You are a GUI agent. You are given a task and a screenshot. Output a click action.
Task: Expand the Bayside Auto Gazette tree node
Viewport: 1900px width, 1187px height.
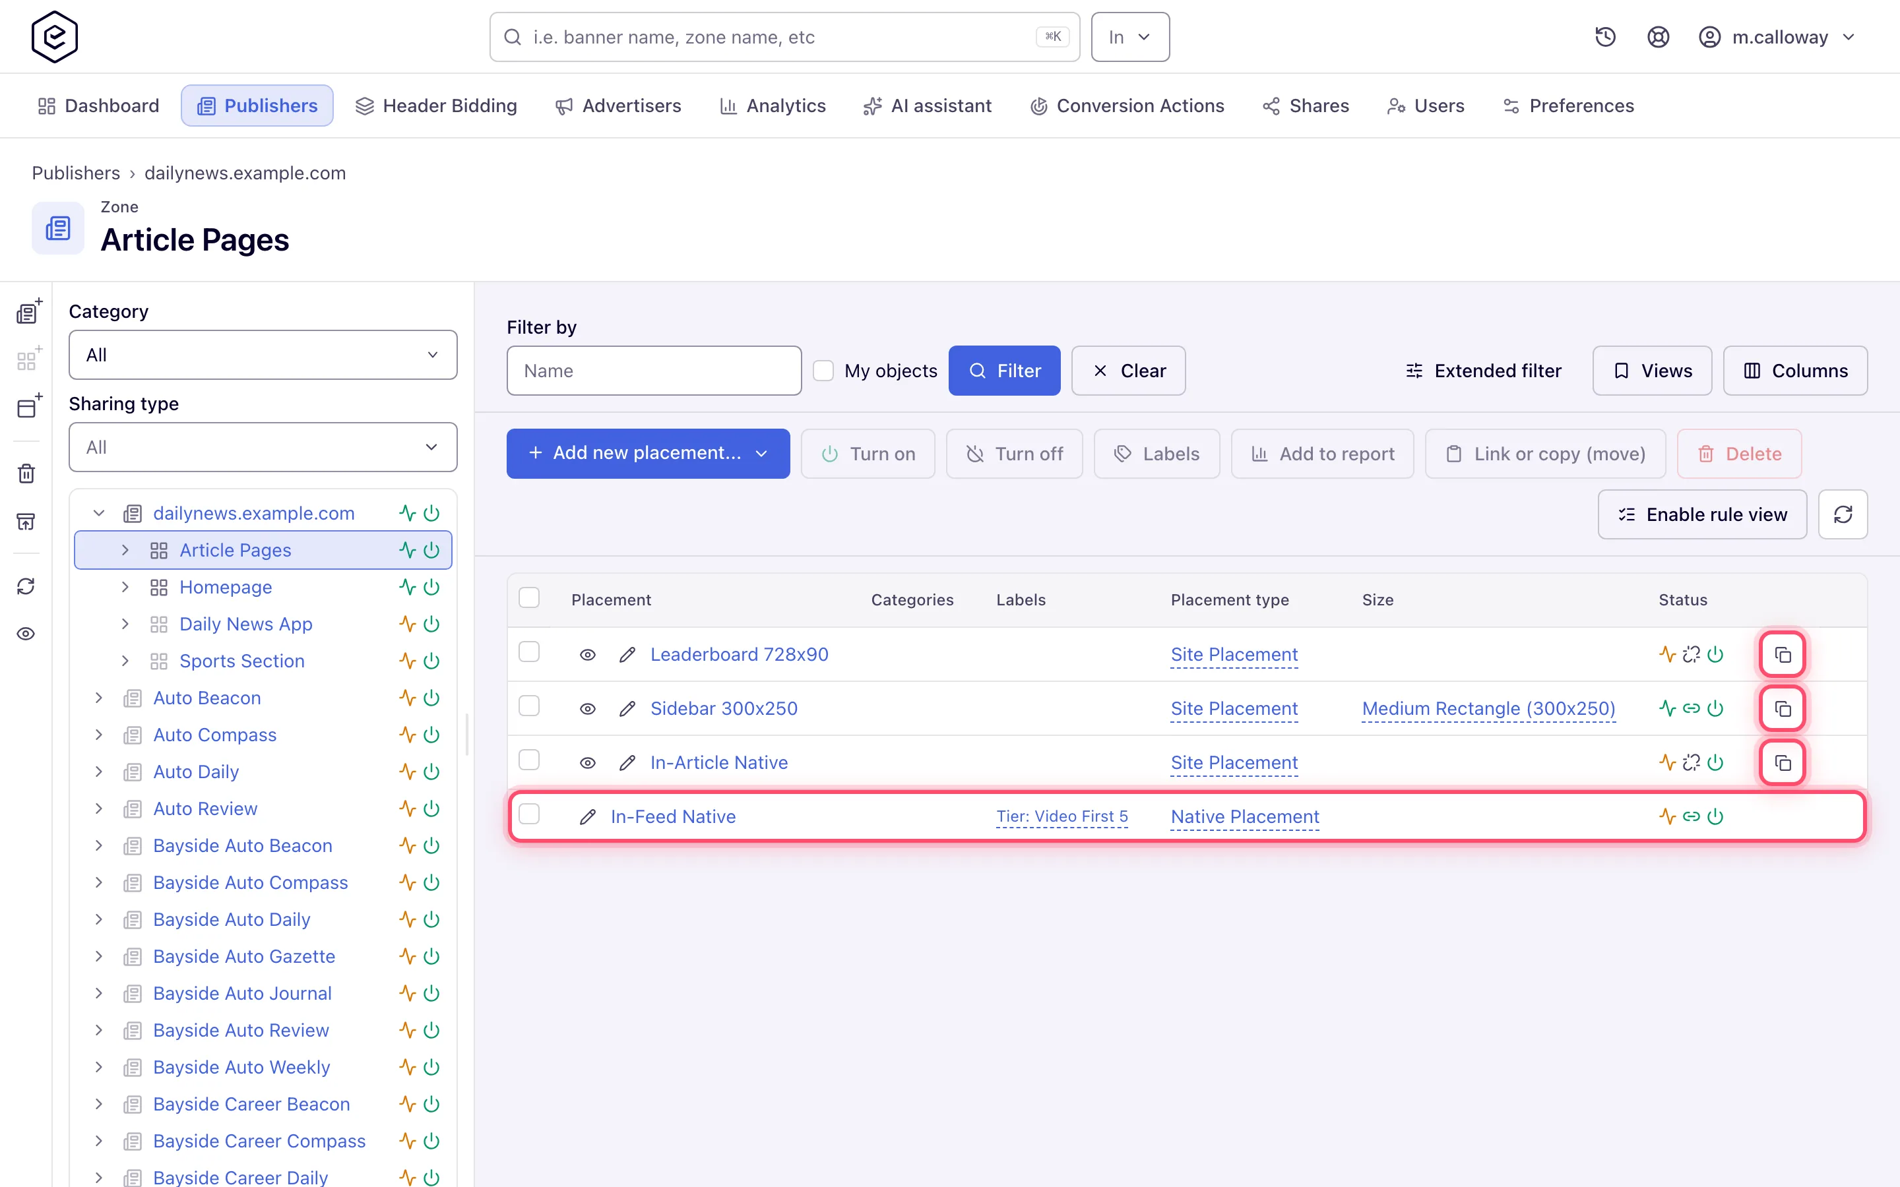99,956
